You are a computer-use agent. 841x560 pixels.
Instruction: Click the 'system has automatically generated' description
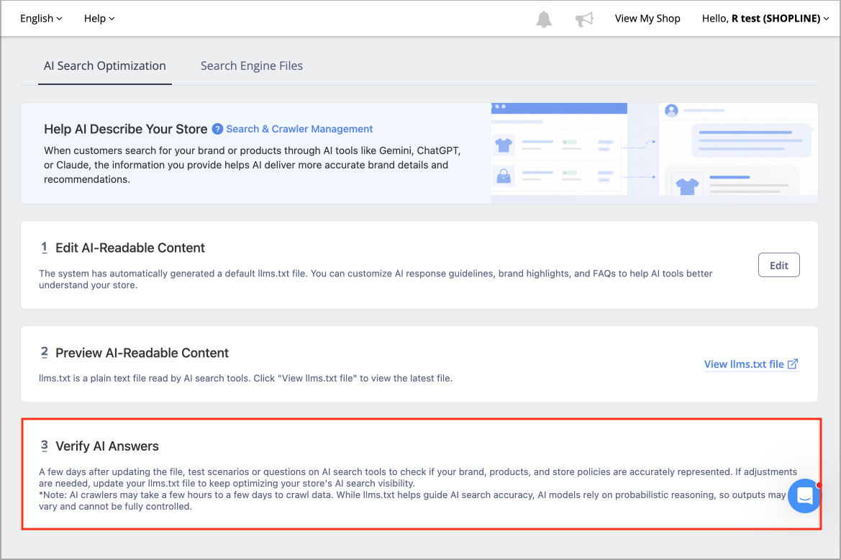coord(376,279)
